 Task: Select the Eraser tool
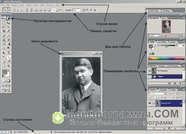point(4,44)
